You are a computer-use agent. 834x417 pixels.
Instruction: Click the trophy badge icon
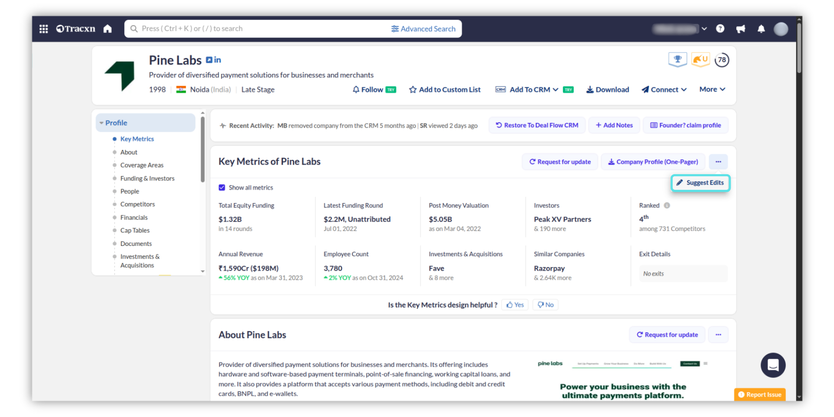[x=677, y=60]
